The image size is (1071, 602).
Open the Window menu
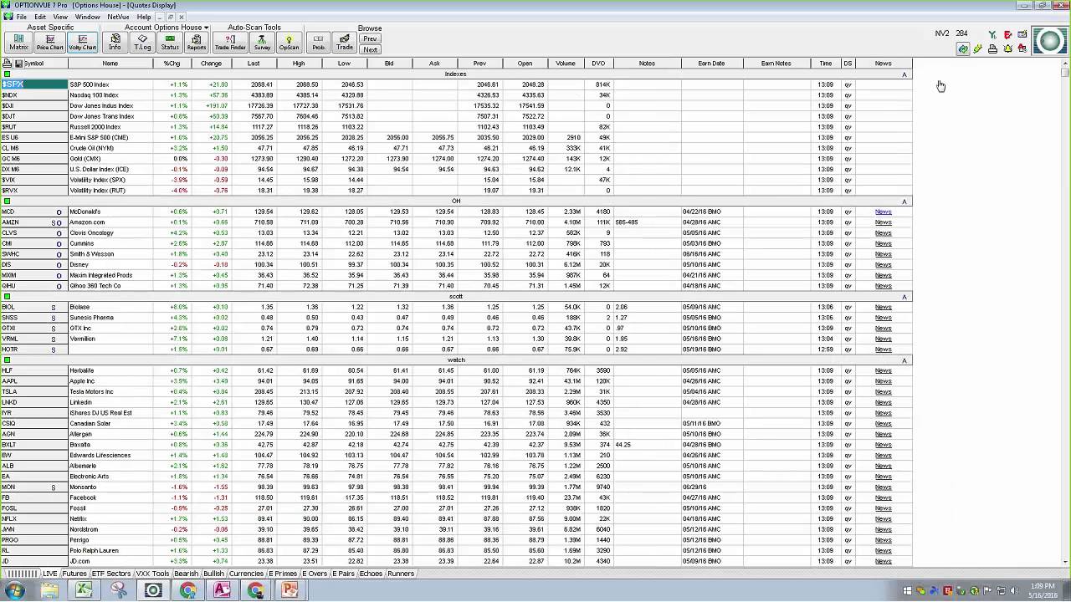click(88, 17)
